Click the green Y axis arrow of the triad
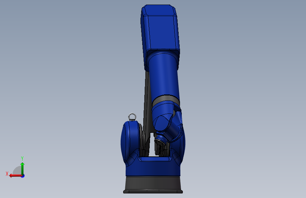Image resolution: width=306 pixels, height=198 pixels. pos(23,168)
